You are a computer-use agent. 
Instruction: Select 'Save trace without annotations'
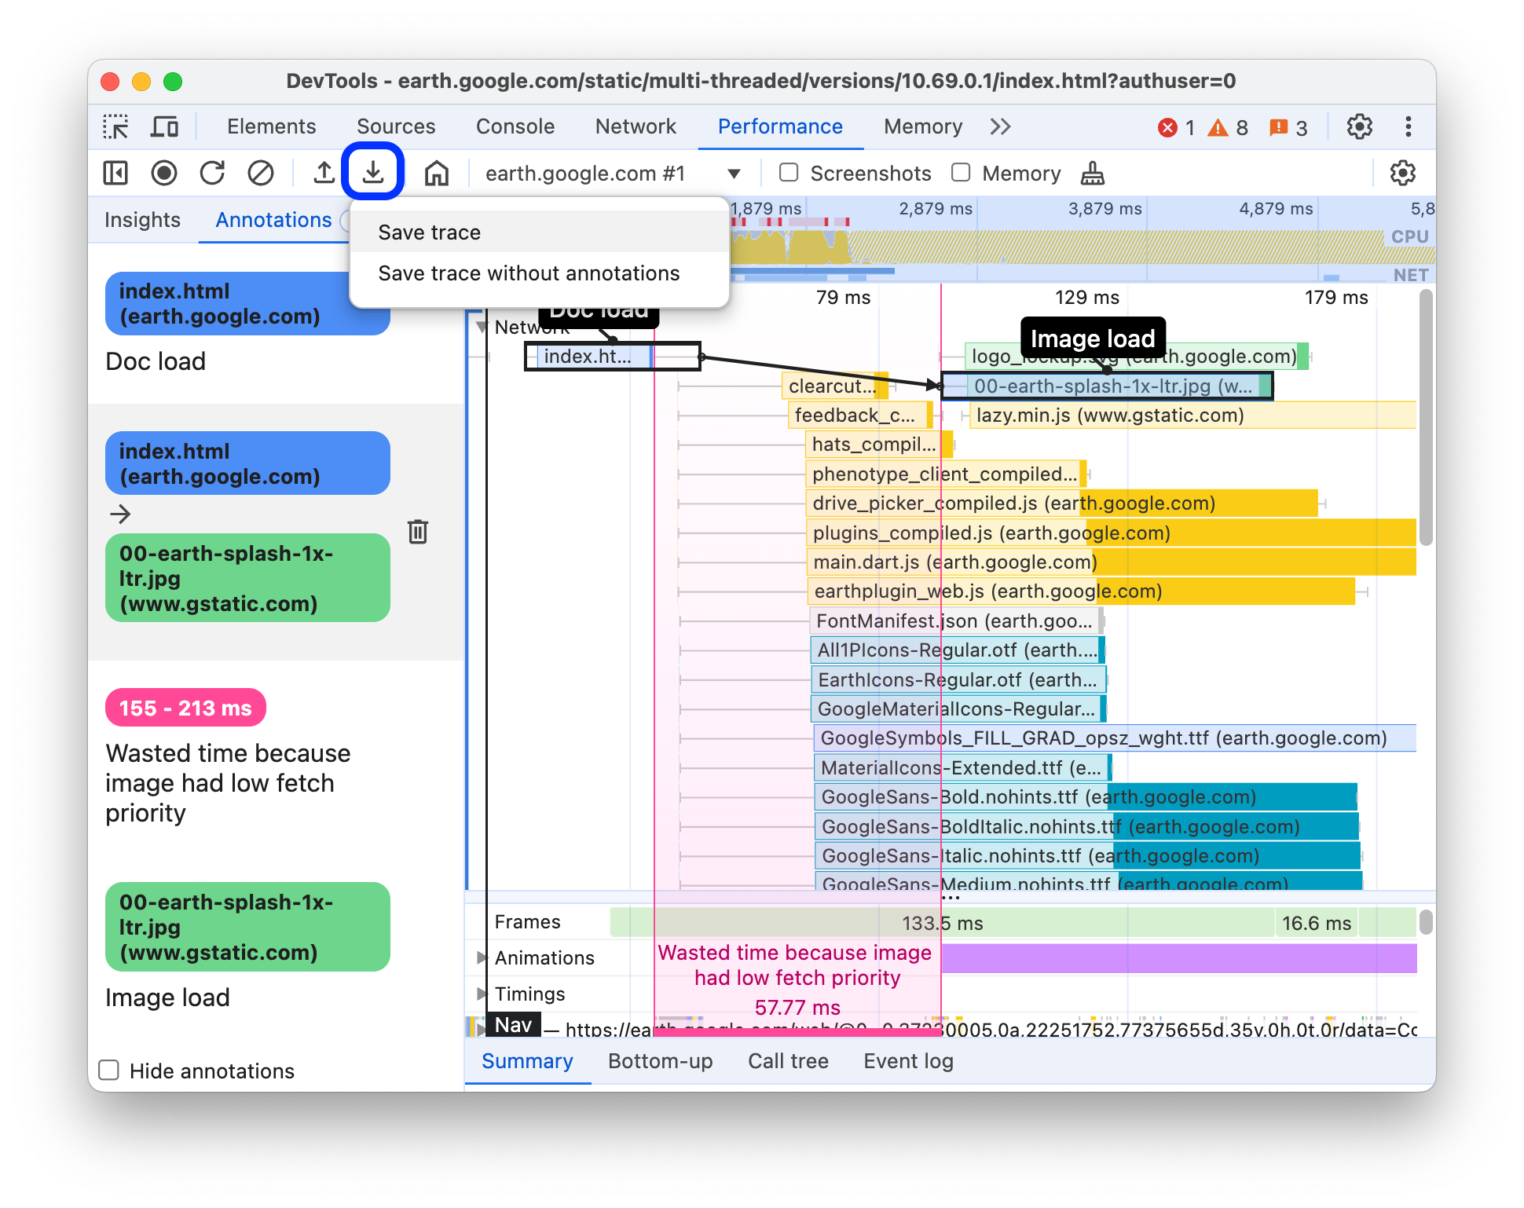(528, 273)
